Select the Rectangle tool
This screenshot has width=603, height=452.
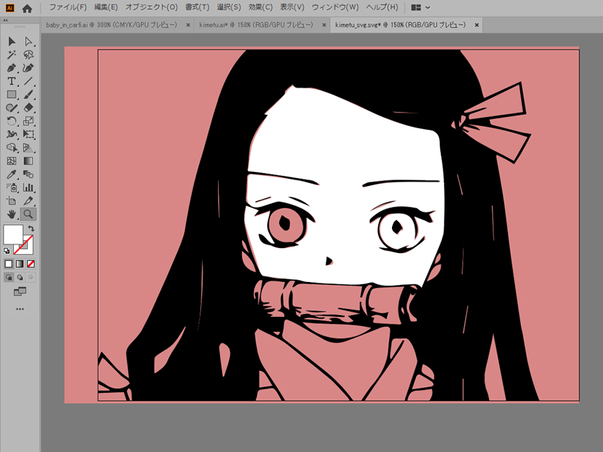click(x=11, y=95)
